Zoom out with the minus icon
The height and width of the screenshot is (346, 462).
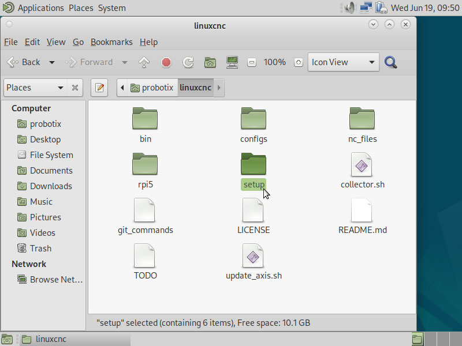pos(251,62)
